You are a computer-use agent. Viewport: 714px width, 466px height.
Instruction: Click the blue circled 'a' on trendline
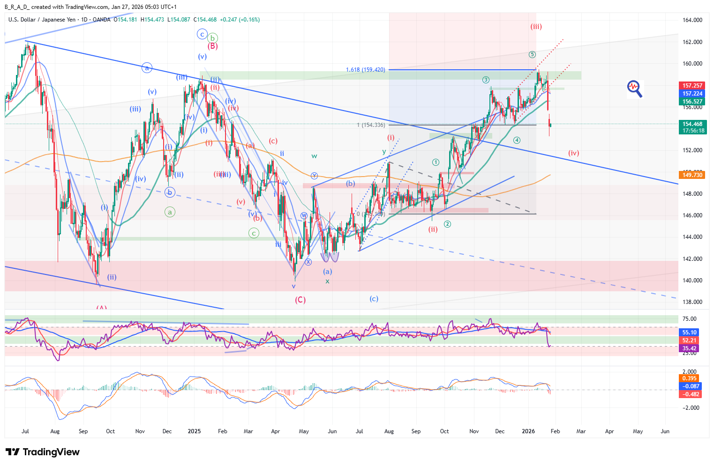tap(147, 68)
